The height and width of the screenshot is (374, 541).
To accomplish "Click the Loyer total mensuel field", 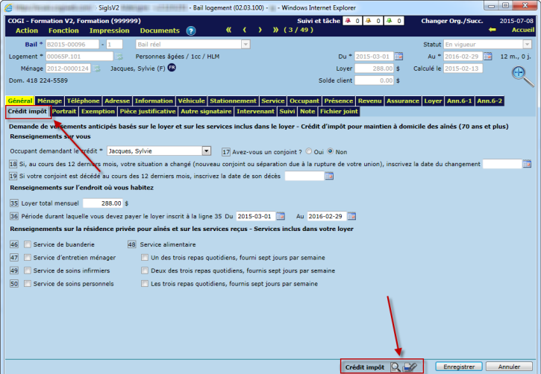I will pyautogui.click(x=102, y=203).
